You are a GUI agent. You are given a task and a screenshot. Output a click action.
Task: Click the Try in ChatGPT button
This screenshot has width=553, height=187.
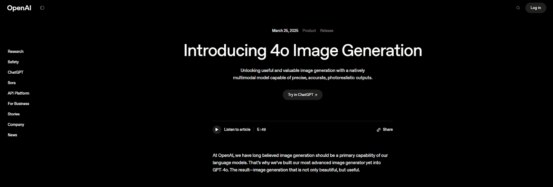coord(302,95)
